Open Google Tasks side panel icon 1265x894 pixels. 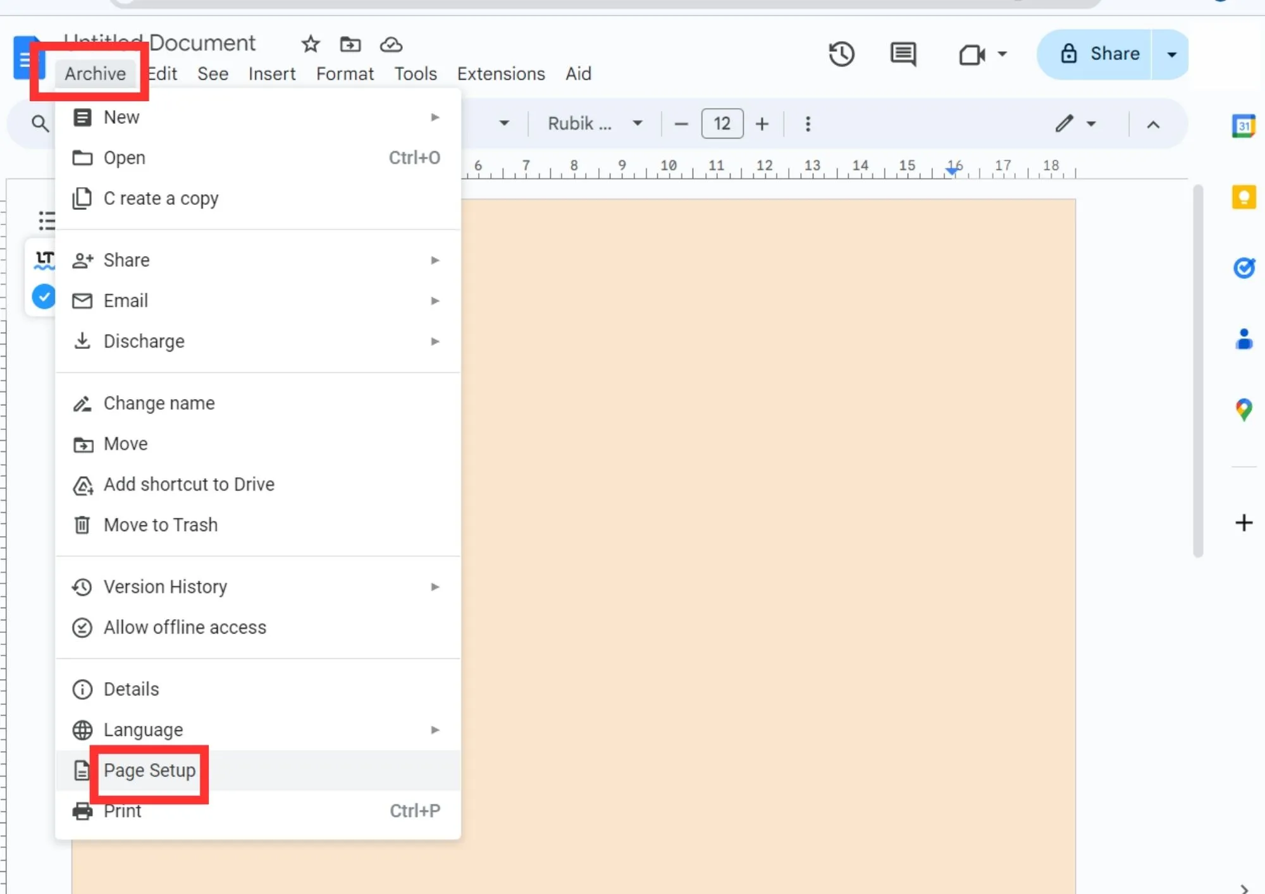click(1243, 268)
